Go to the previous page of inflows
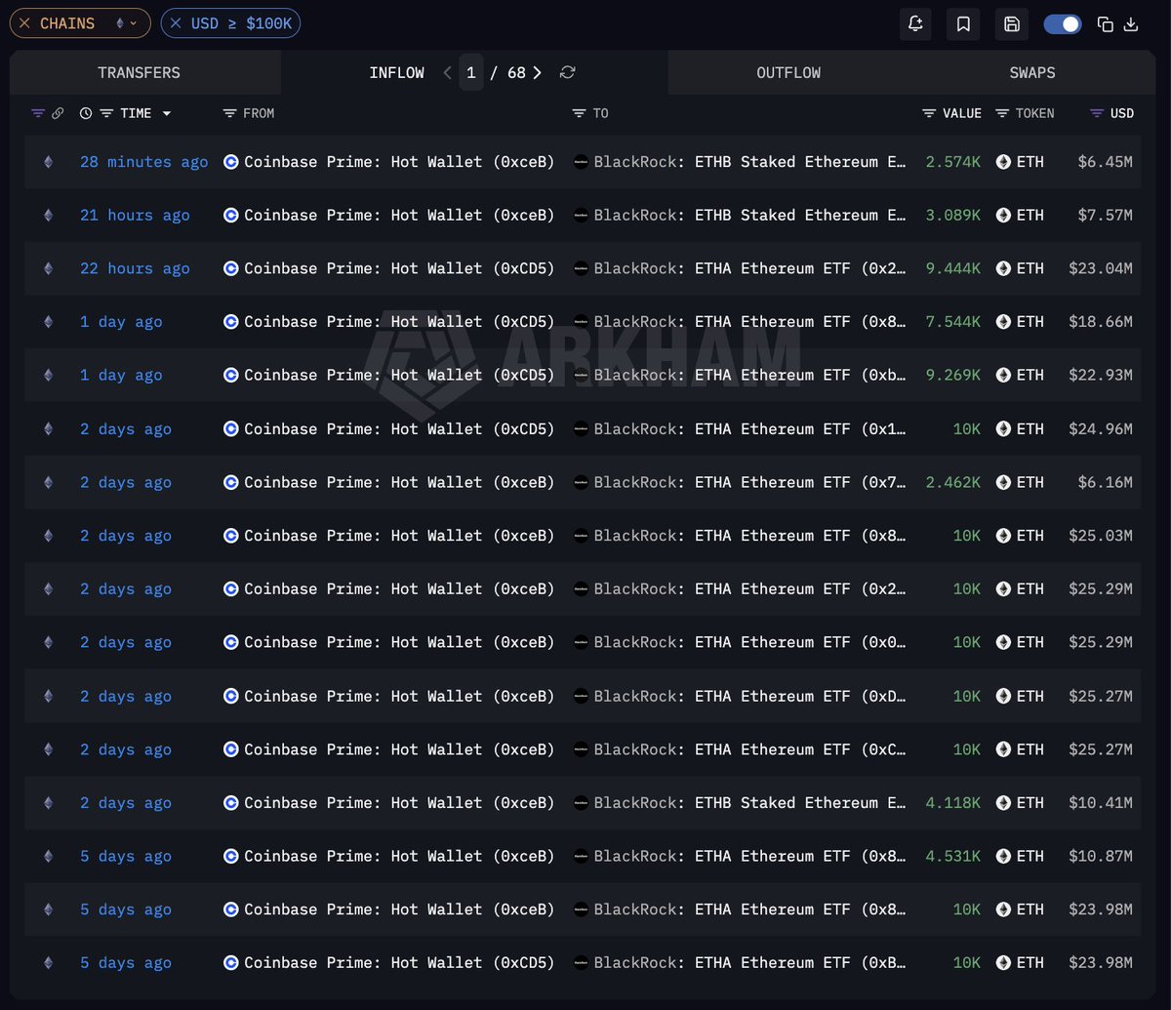The height and width of the screenshot is (1010, 1171). [x=447, y=73]
